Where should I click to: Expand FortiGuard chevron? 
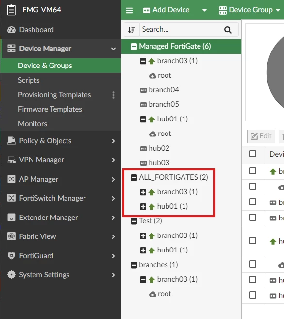(x=113, y=256)
